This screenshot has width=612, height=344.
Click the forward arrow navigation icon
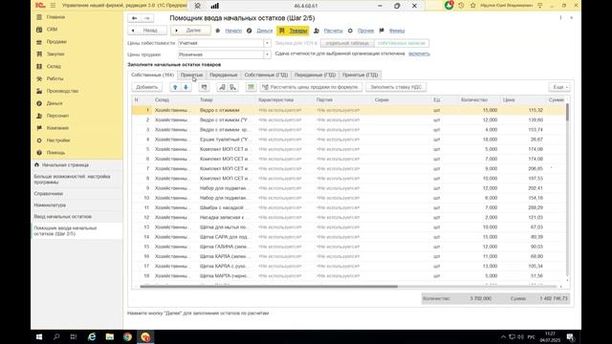[x=147, y=18]
